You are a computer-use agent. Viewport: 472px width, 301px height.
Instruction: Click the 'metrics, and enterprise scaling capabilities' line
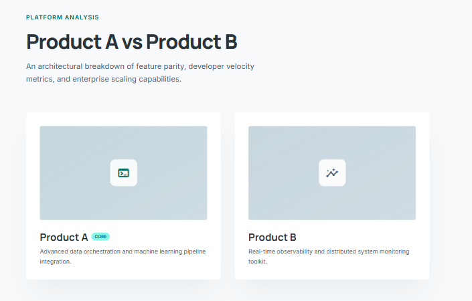click(104, 79)
